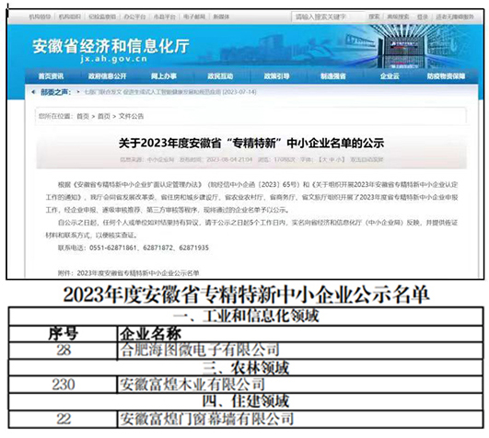Click the 关于2023年度安徽省专精特新 article title
Image resolution: width=489 pixels, height=438 pixels.
[x=251, y=144]
